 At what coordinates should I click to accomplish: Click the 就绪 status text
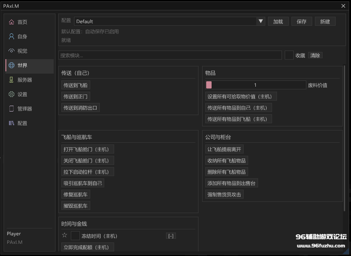[66, 40]
